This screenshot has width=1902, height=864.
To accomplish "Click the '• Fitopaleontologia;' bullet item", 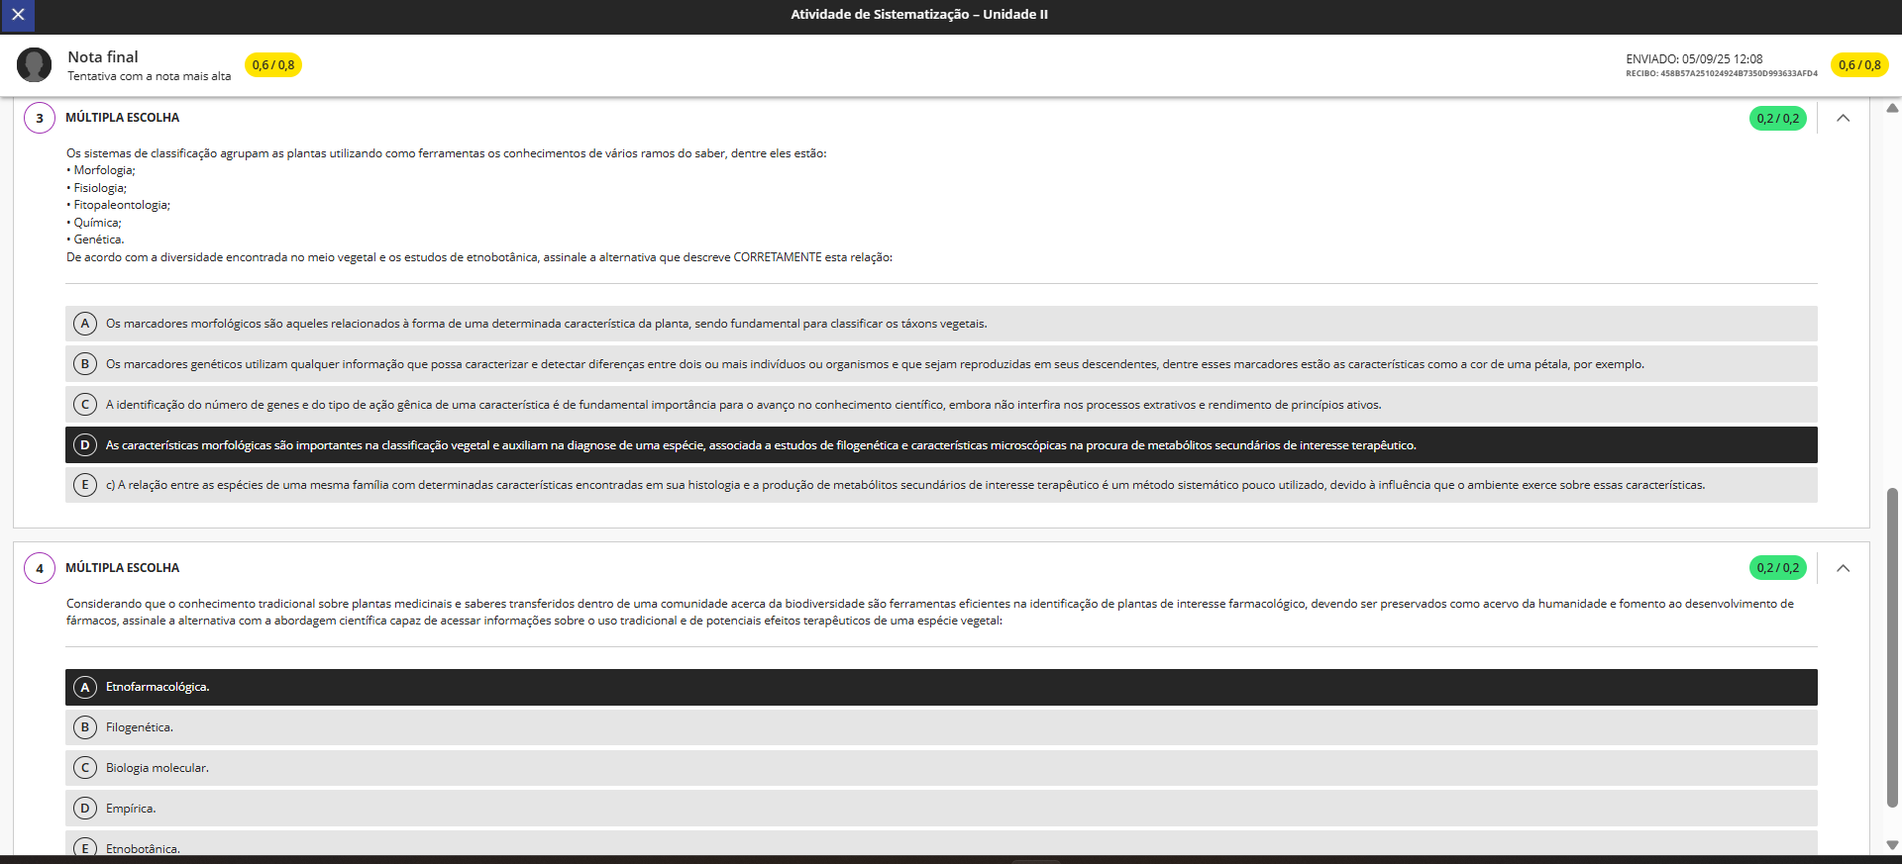I will click(119, 205).
